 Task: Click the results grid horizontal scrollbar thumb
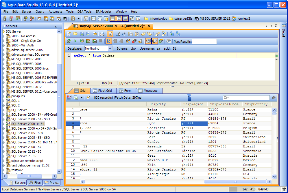[235, 182]
